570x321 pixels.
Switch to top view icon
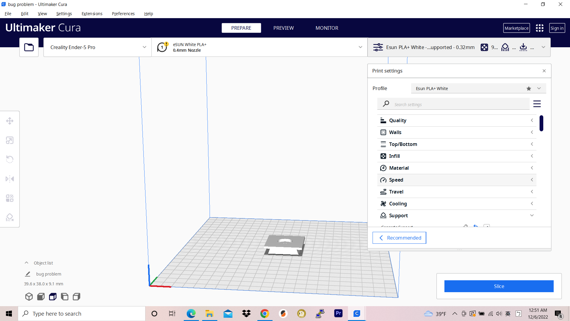tap(53, 297)
